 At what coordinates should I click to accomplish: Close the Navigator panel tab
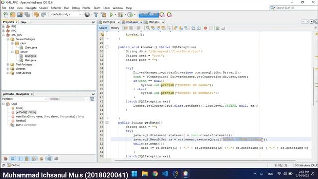[x=32, y=94]
